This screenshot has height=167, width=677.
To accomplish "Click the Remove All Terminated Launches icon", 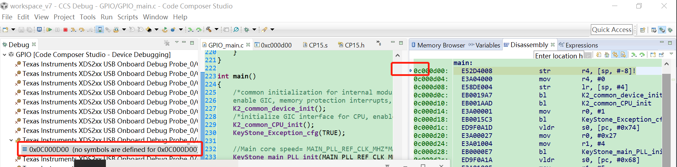I will click(167, 43).
